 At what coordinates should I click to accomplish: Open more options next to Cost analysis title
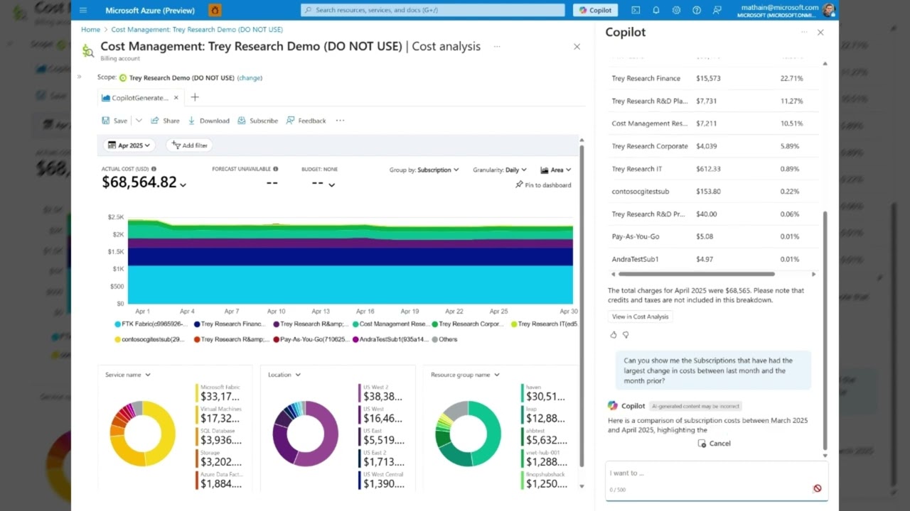pyautogui.click(x=497, y=46)
